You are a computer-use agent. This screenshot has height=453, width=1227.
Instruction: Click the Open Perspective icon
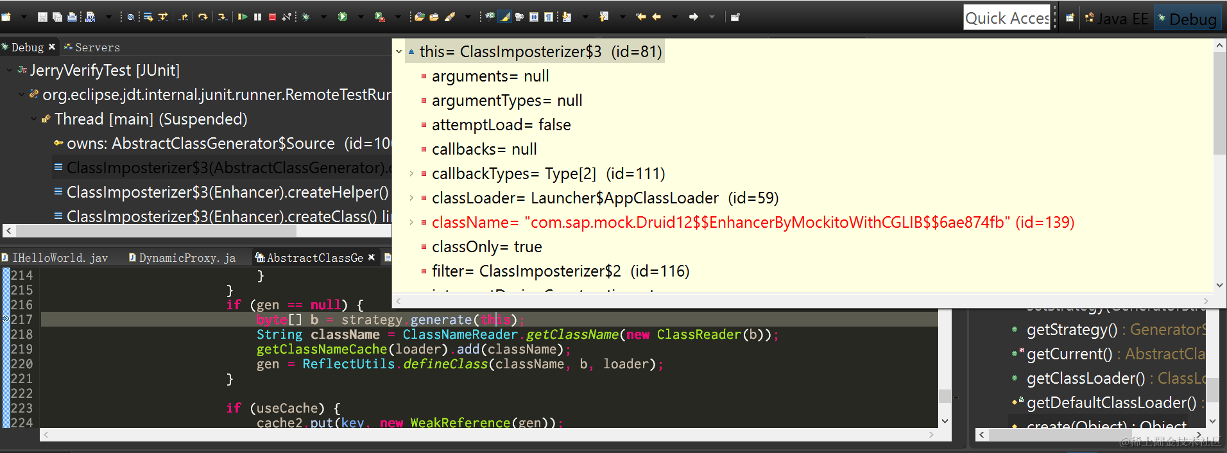1070,18
